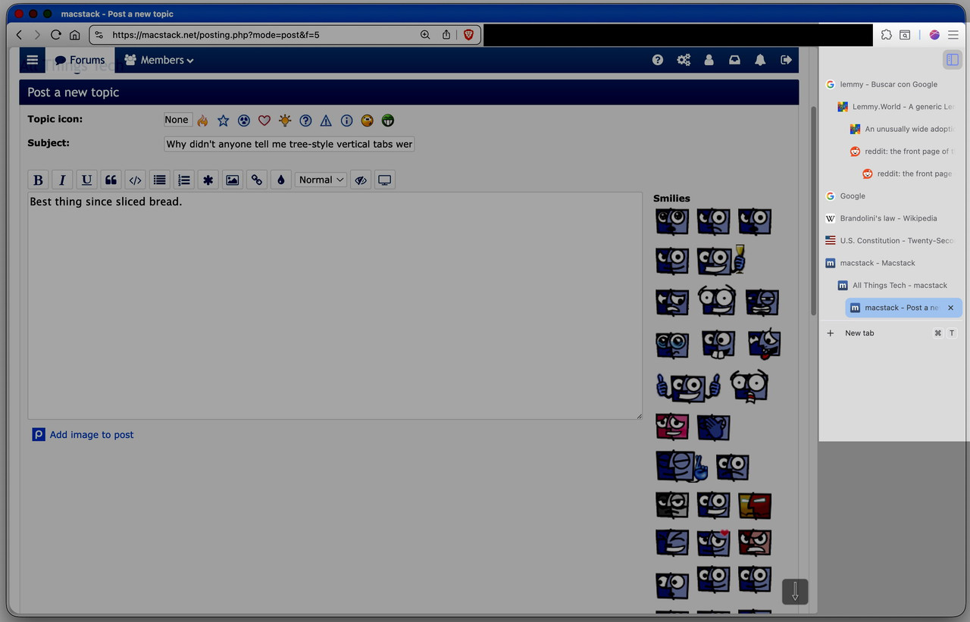
Task: Insert the champagne glass smiley
Action: click(x=720, y=260)
